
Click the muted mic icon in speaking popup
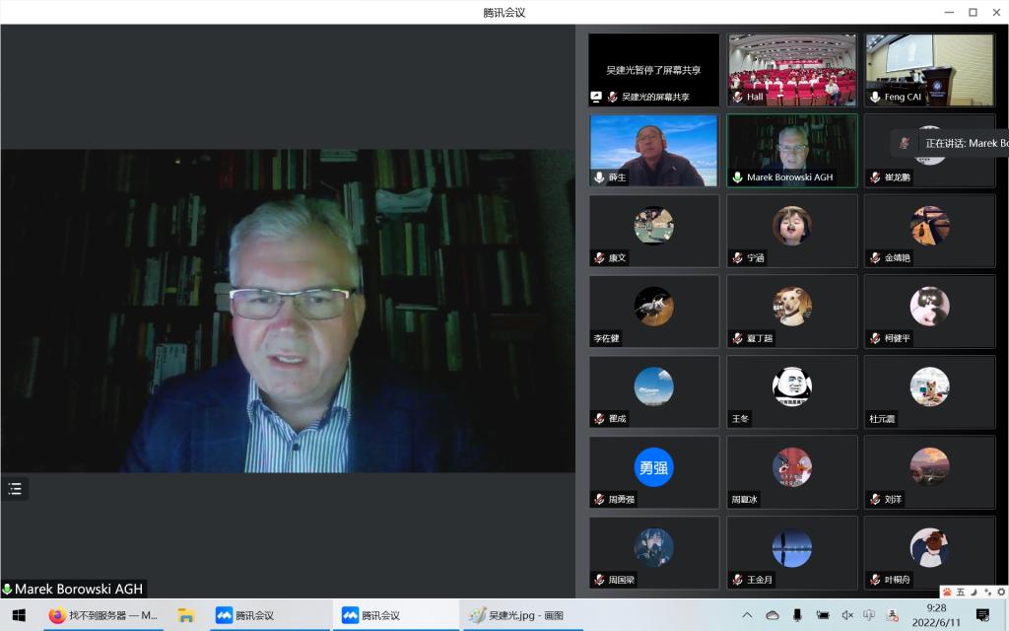point(905,144)
